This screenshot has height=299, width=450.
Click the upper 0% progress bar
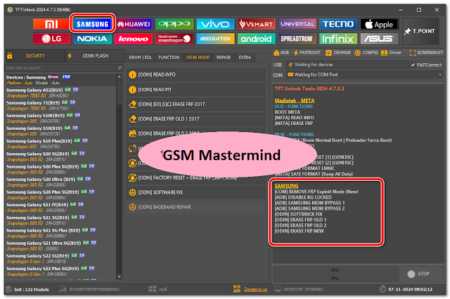pos(335,270)
